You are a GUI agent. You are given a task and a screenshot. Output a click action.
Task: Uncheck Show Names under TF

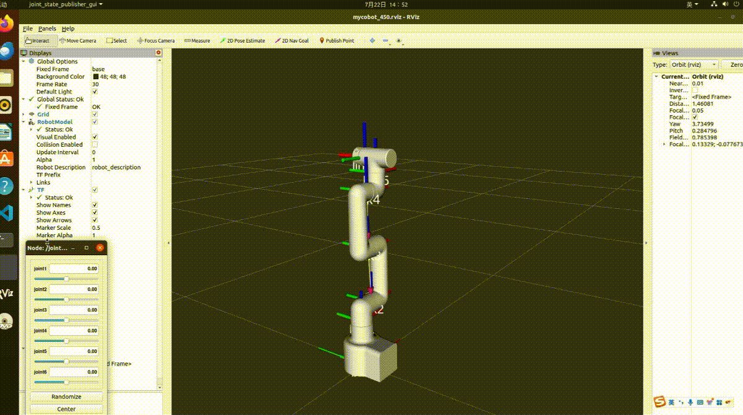95,204
